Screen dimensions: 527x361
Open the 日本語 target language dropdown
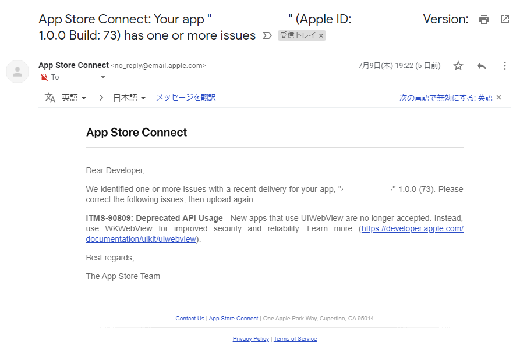[129, 98]
